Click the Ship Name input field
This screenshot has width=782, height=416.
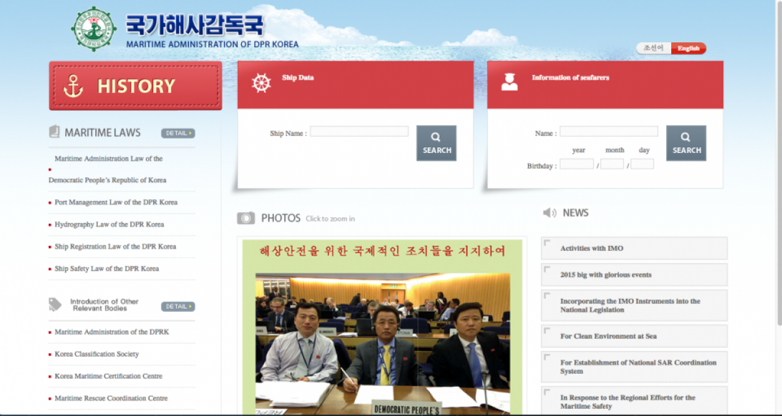[359, 131]
